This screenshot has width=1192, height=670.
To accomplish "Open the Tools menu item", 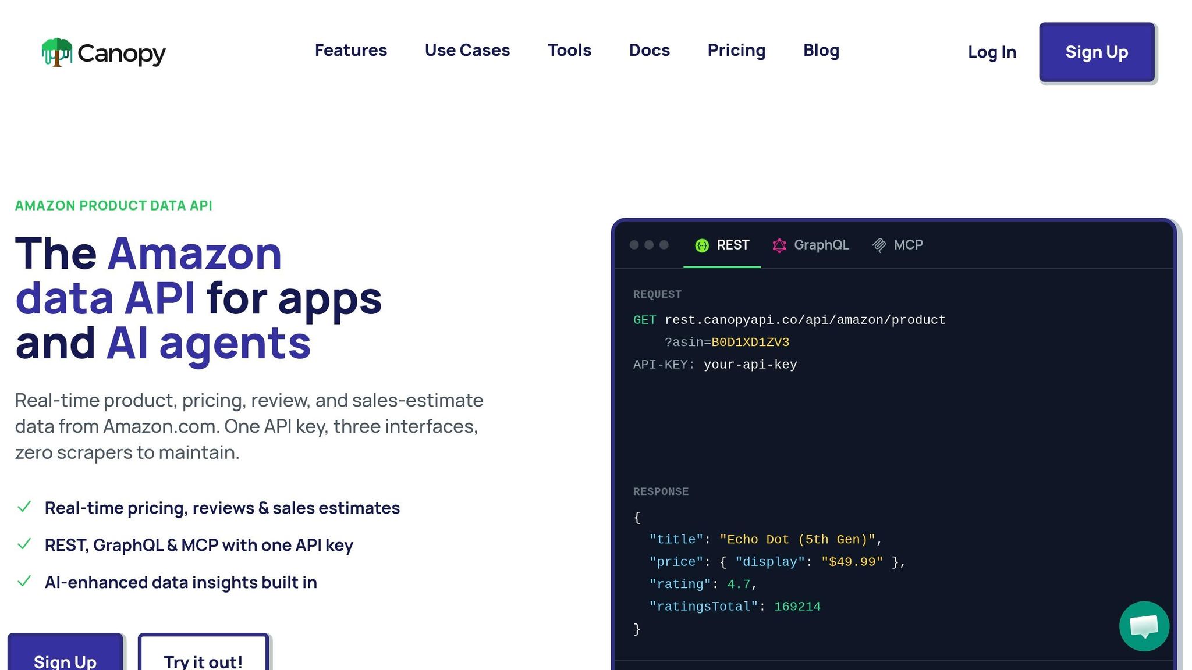I will 569,51.
